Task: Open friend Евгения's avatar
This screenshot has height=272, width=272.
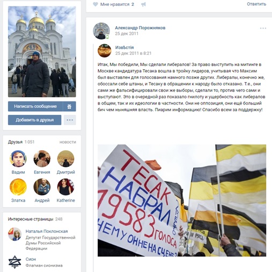Action: click(x=42, y=159)
